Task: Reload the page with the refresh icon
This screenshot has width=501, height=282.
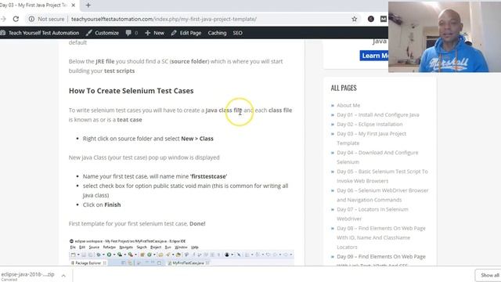Action: pyautogui.click(x=16, y=19)
